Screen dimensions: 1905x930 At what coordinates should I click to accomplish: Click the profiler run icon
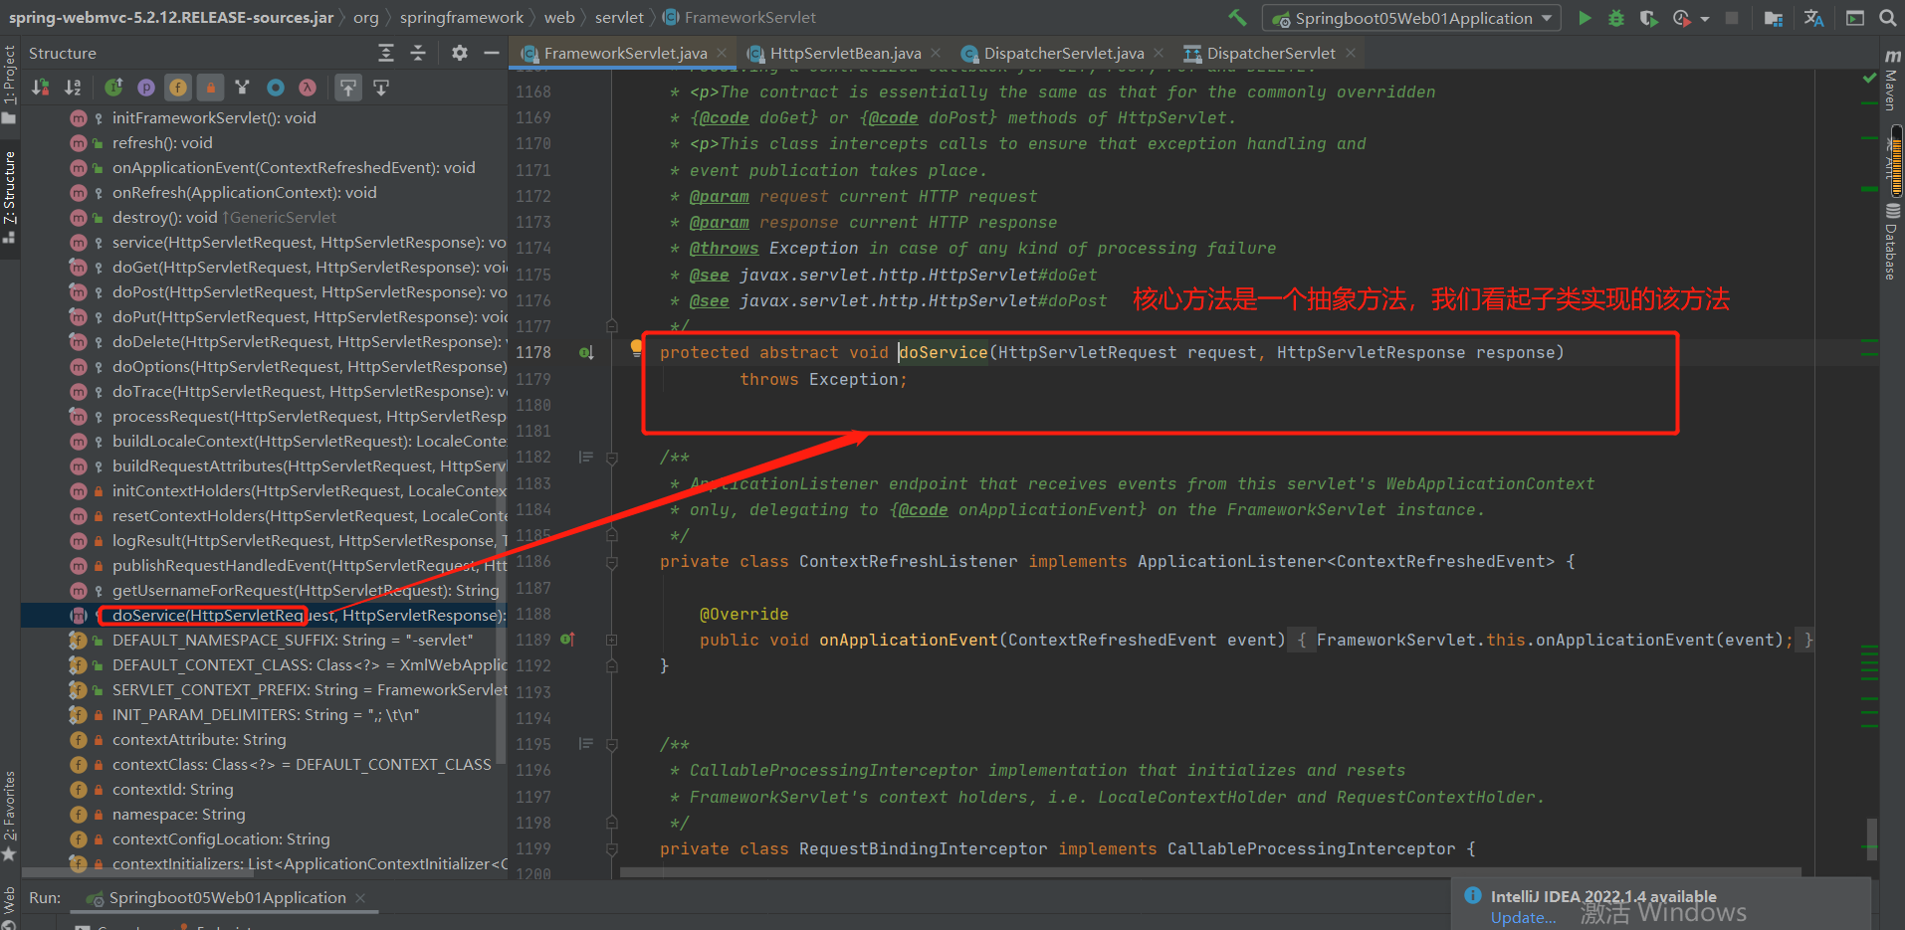pos(1681,18)
